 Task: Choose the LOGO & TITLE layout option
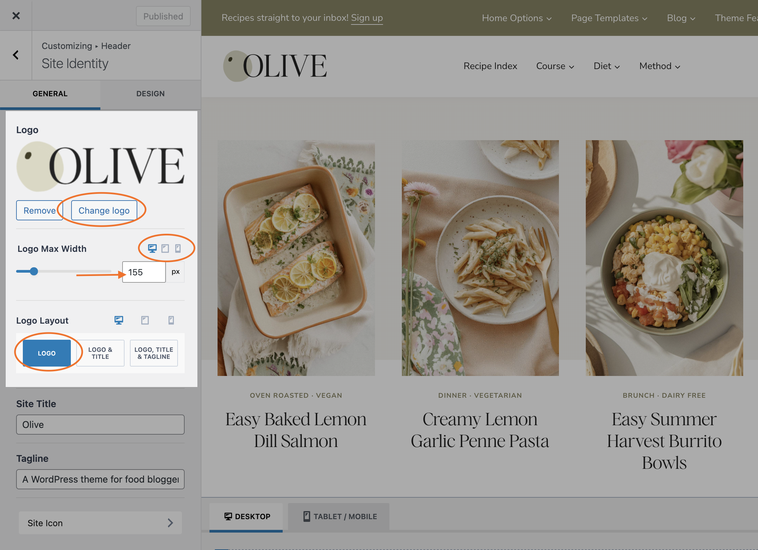point(100,353)
